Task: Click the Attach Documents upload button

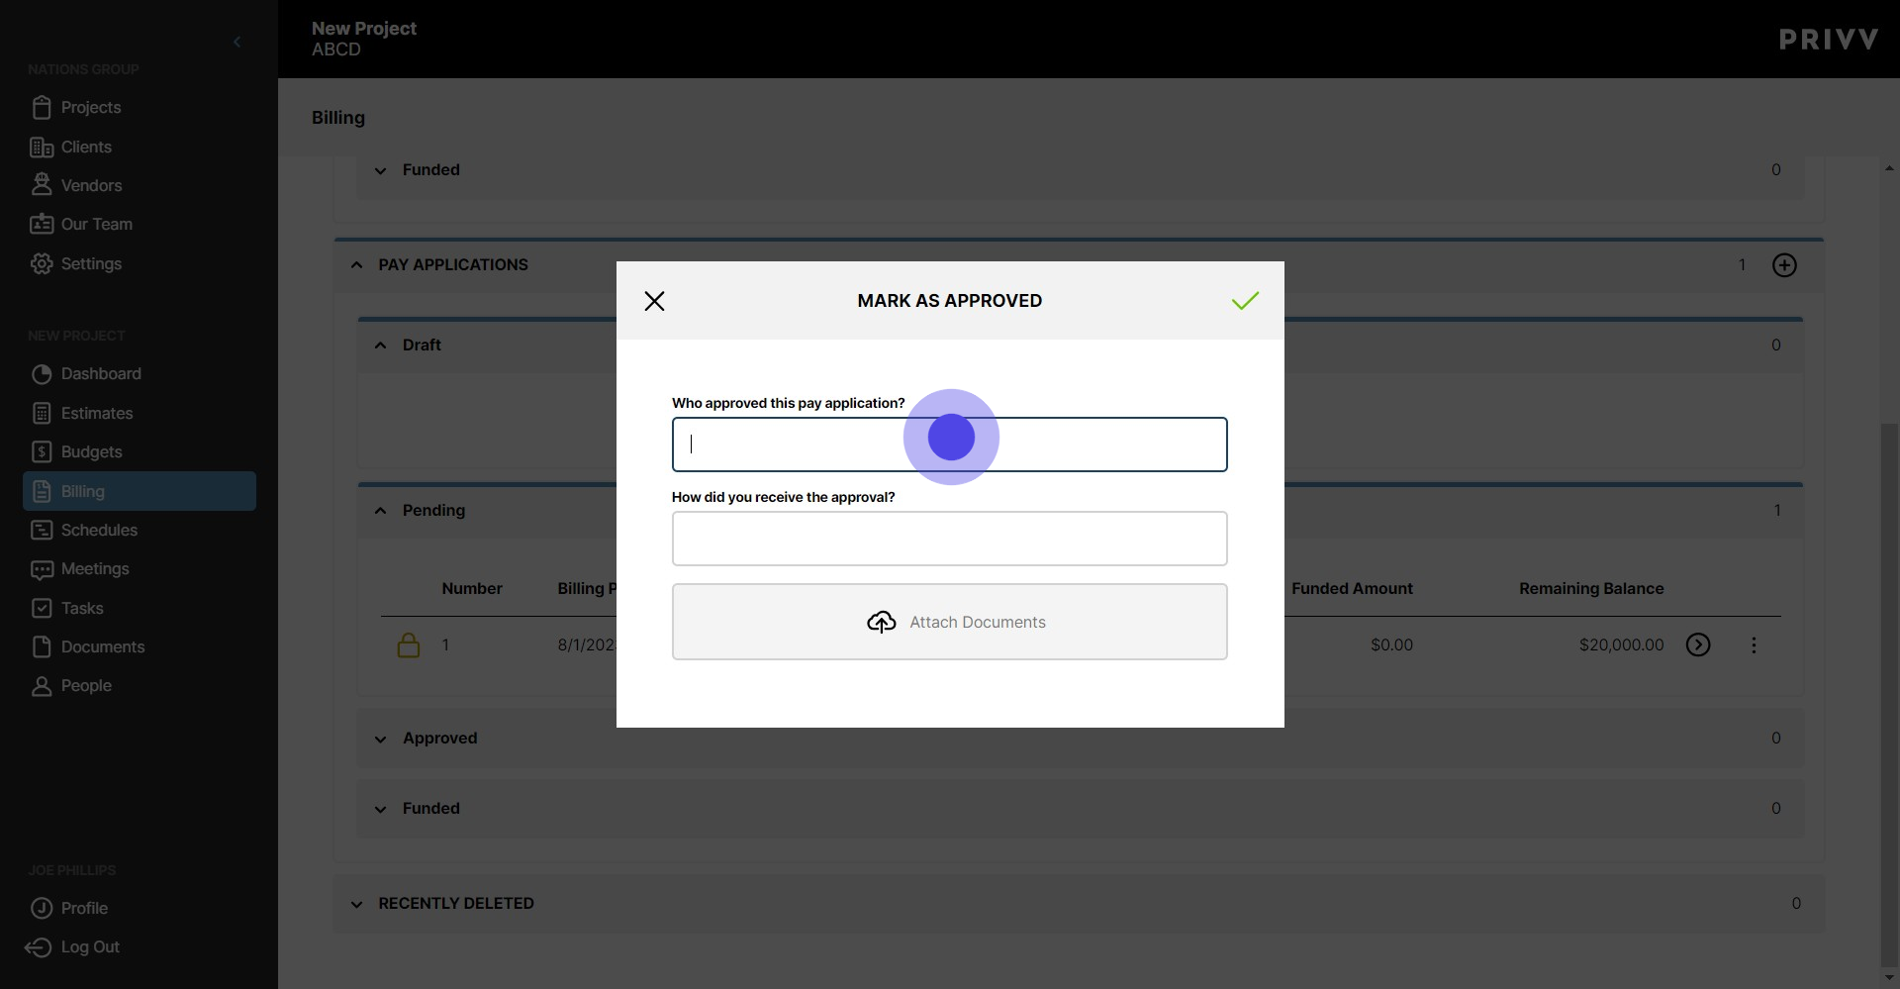Action: point(949,622)
